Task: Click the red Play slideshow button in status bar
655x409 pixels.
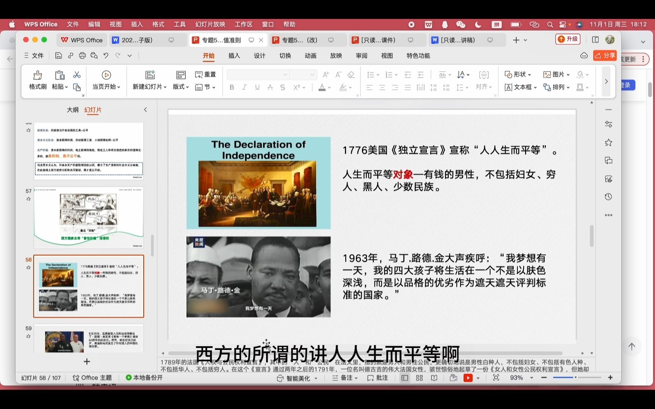Action: click(x=468, y=378)
